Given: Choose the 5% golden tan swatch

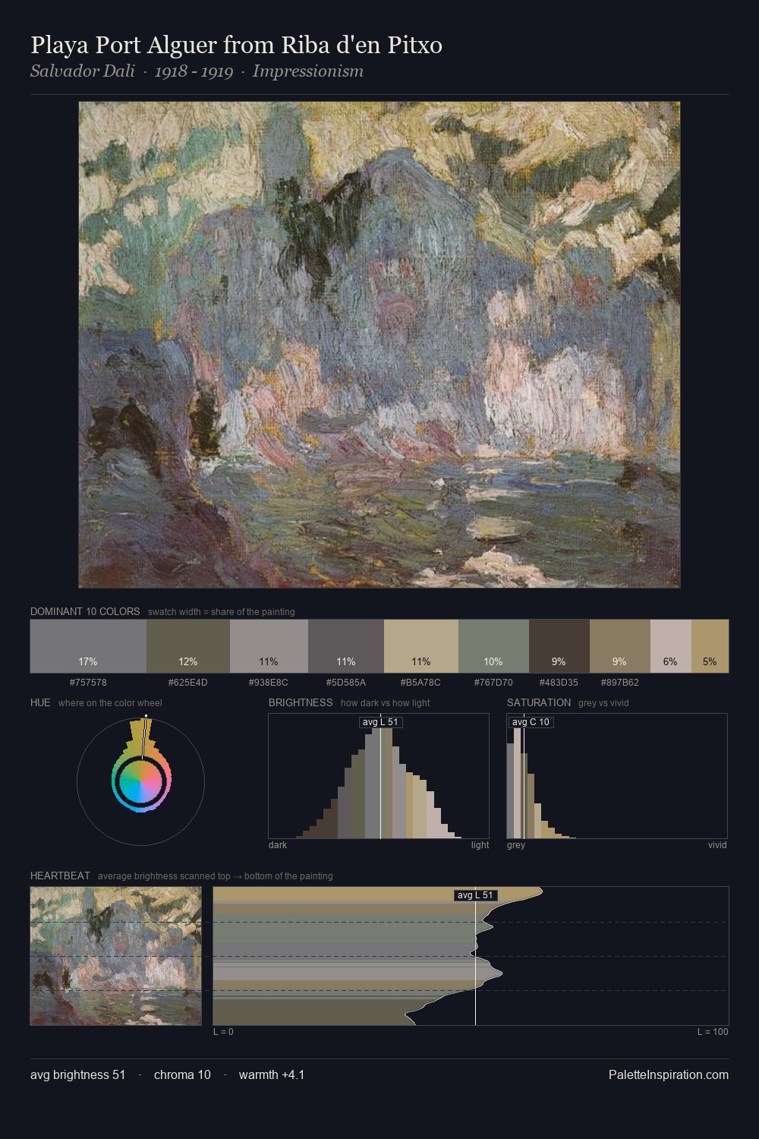Looking at the screenshot, I should tap(710, 646).
